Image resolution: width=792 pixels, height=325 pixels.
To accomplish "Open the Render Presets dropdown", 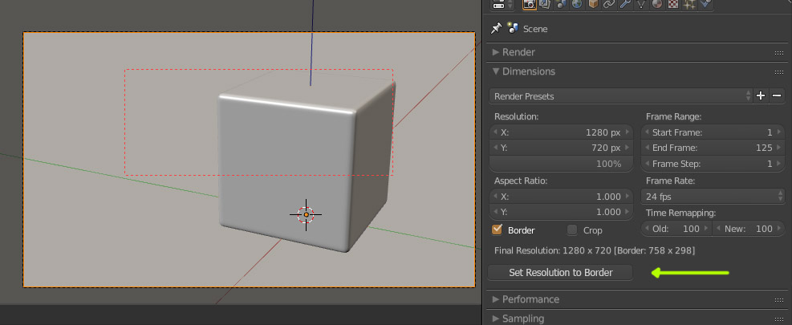I will [x=621, y=96].
